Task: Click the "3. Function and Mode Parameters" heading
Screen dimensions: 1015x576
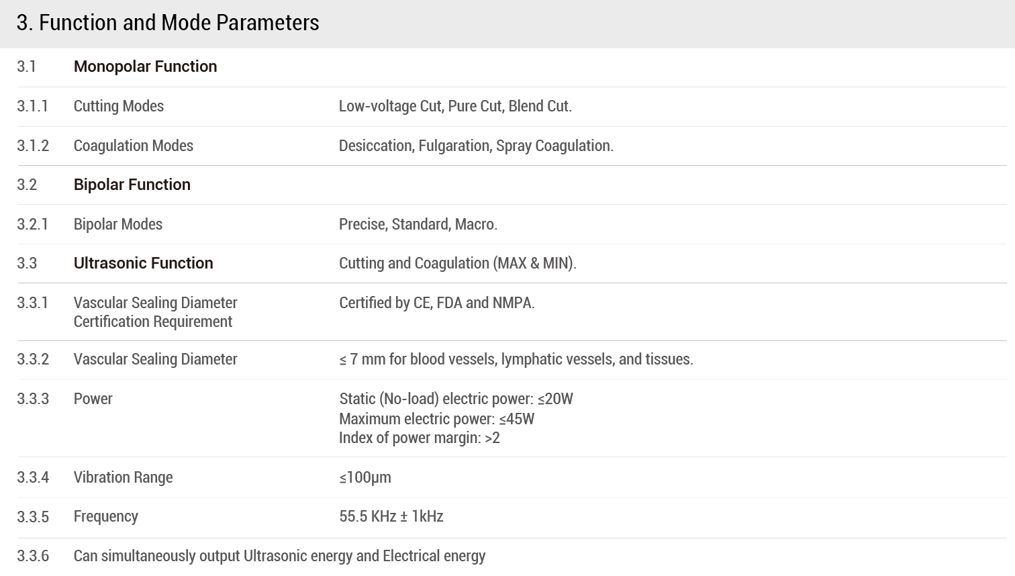Action: 168,23
